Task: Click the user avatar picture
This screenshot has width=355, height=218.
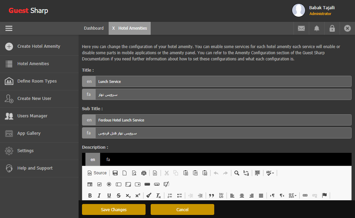Action: coord(299,10)
